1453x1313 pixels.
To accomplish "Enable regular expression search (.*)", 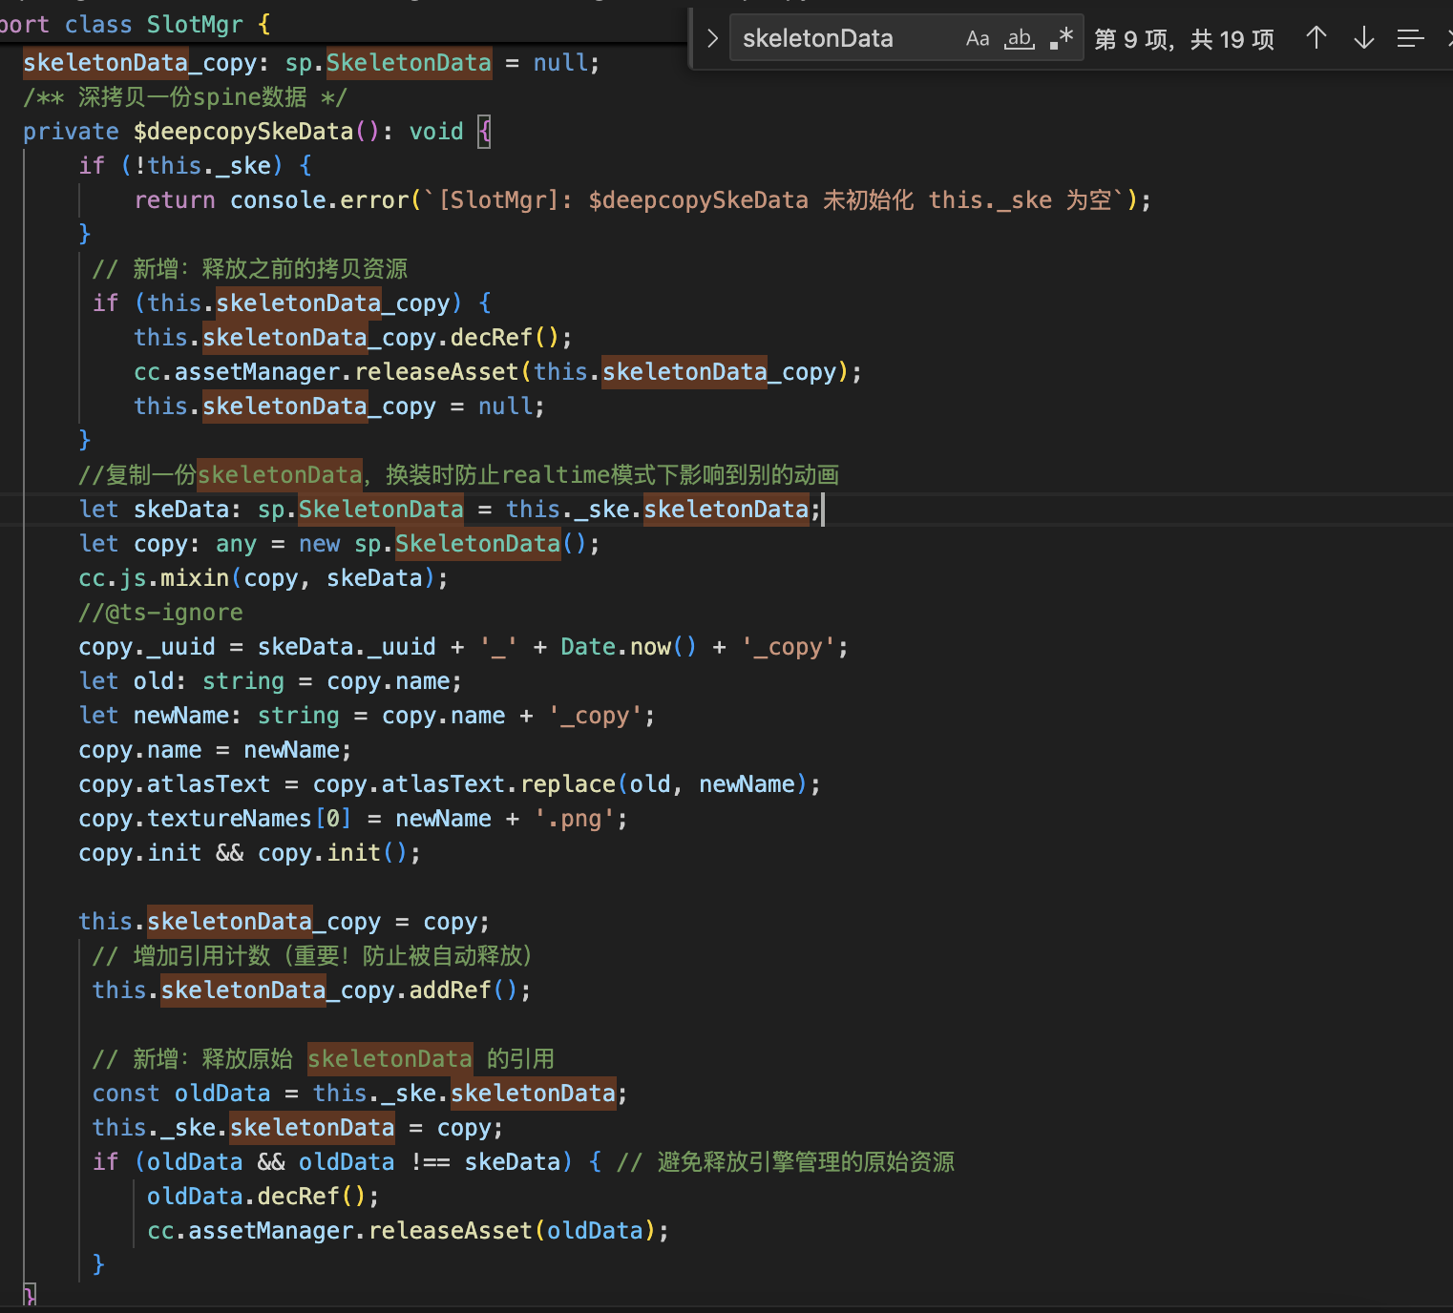I will (x=1061, y=38).
